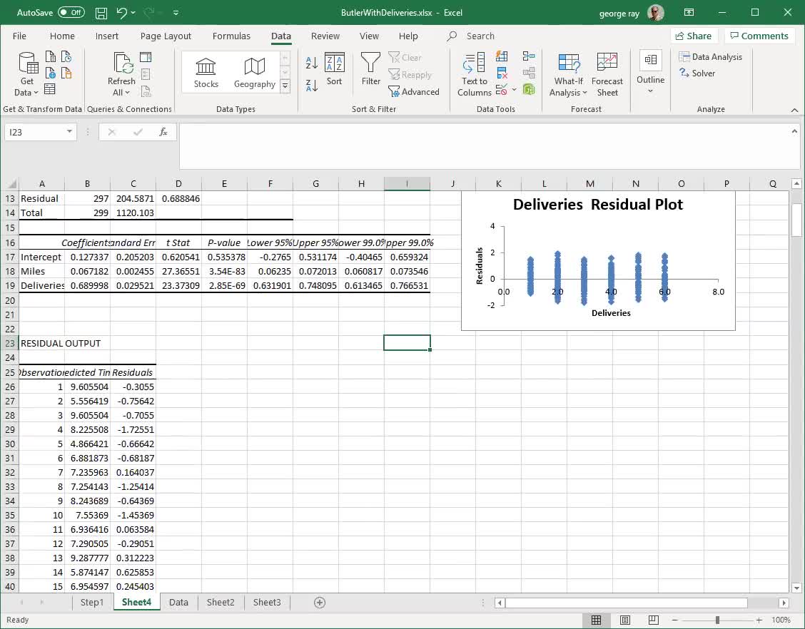Toggle the AutoSave switch

coord(71,13)
